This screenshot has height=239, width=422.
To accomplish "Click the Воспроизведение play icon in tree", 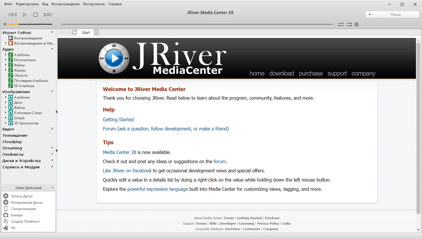I will [x=11, y=38].
